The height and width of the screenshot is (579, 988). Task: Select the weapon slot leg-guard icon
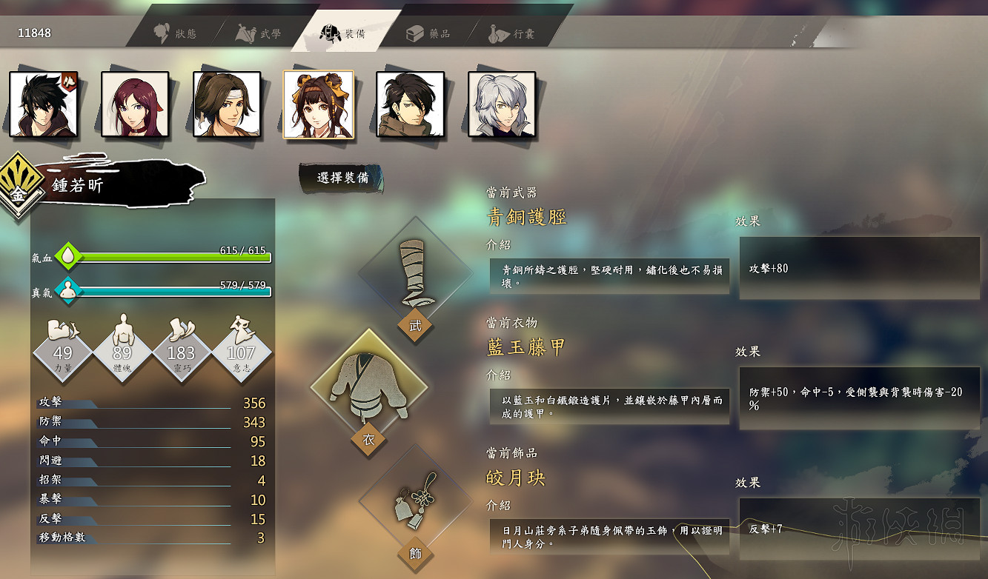[x=415, y=272]
